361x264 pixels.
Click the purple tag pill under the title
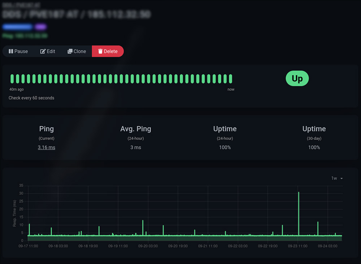pyautogui.click(x=40, y=27)
